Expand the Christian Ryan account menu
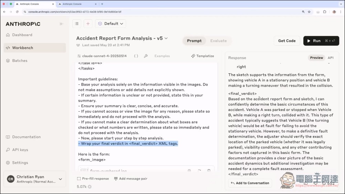This screenshot has height=194, width=345. tap(34, 179)
